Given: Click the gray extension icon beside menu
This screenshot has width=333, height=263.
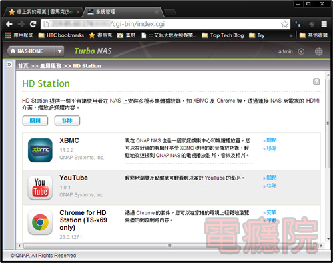Looking at the screenshot, I should [x=311, y=24].
